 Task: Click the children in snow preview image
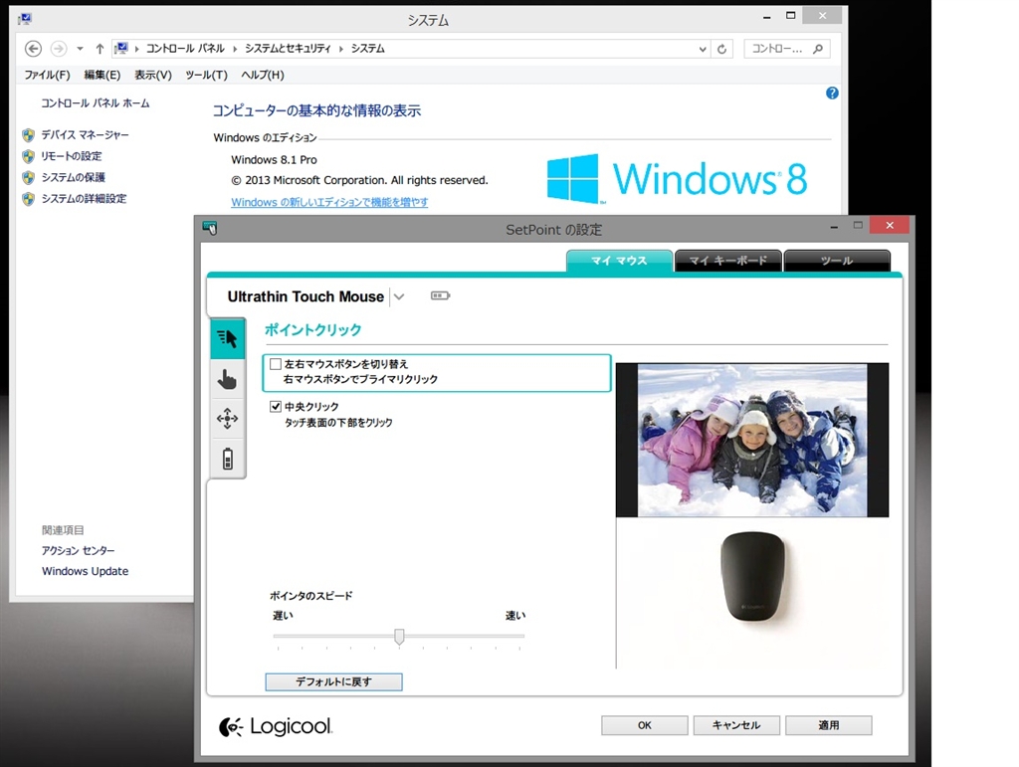752,441
